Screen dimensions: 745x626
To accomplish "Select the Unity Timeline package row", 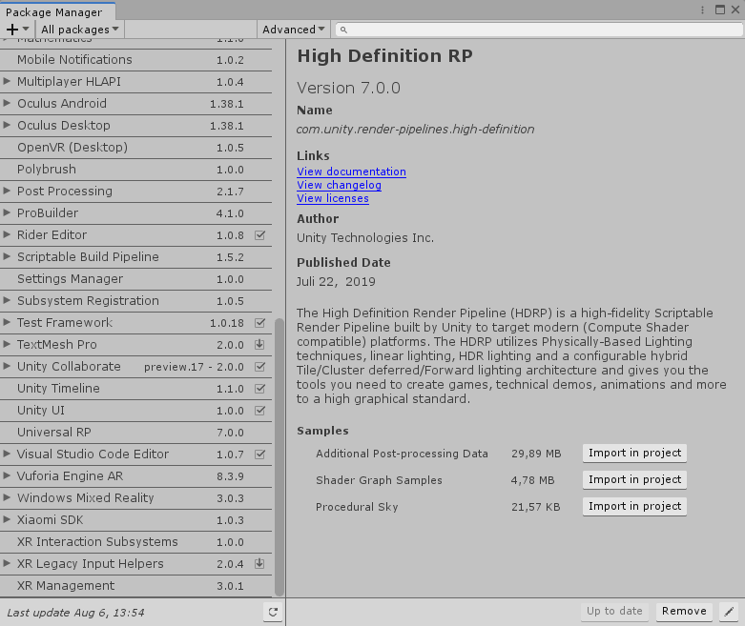I will point(135,389).
